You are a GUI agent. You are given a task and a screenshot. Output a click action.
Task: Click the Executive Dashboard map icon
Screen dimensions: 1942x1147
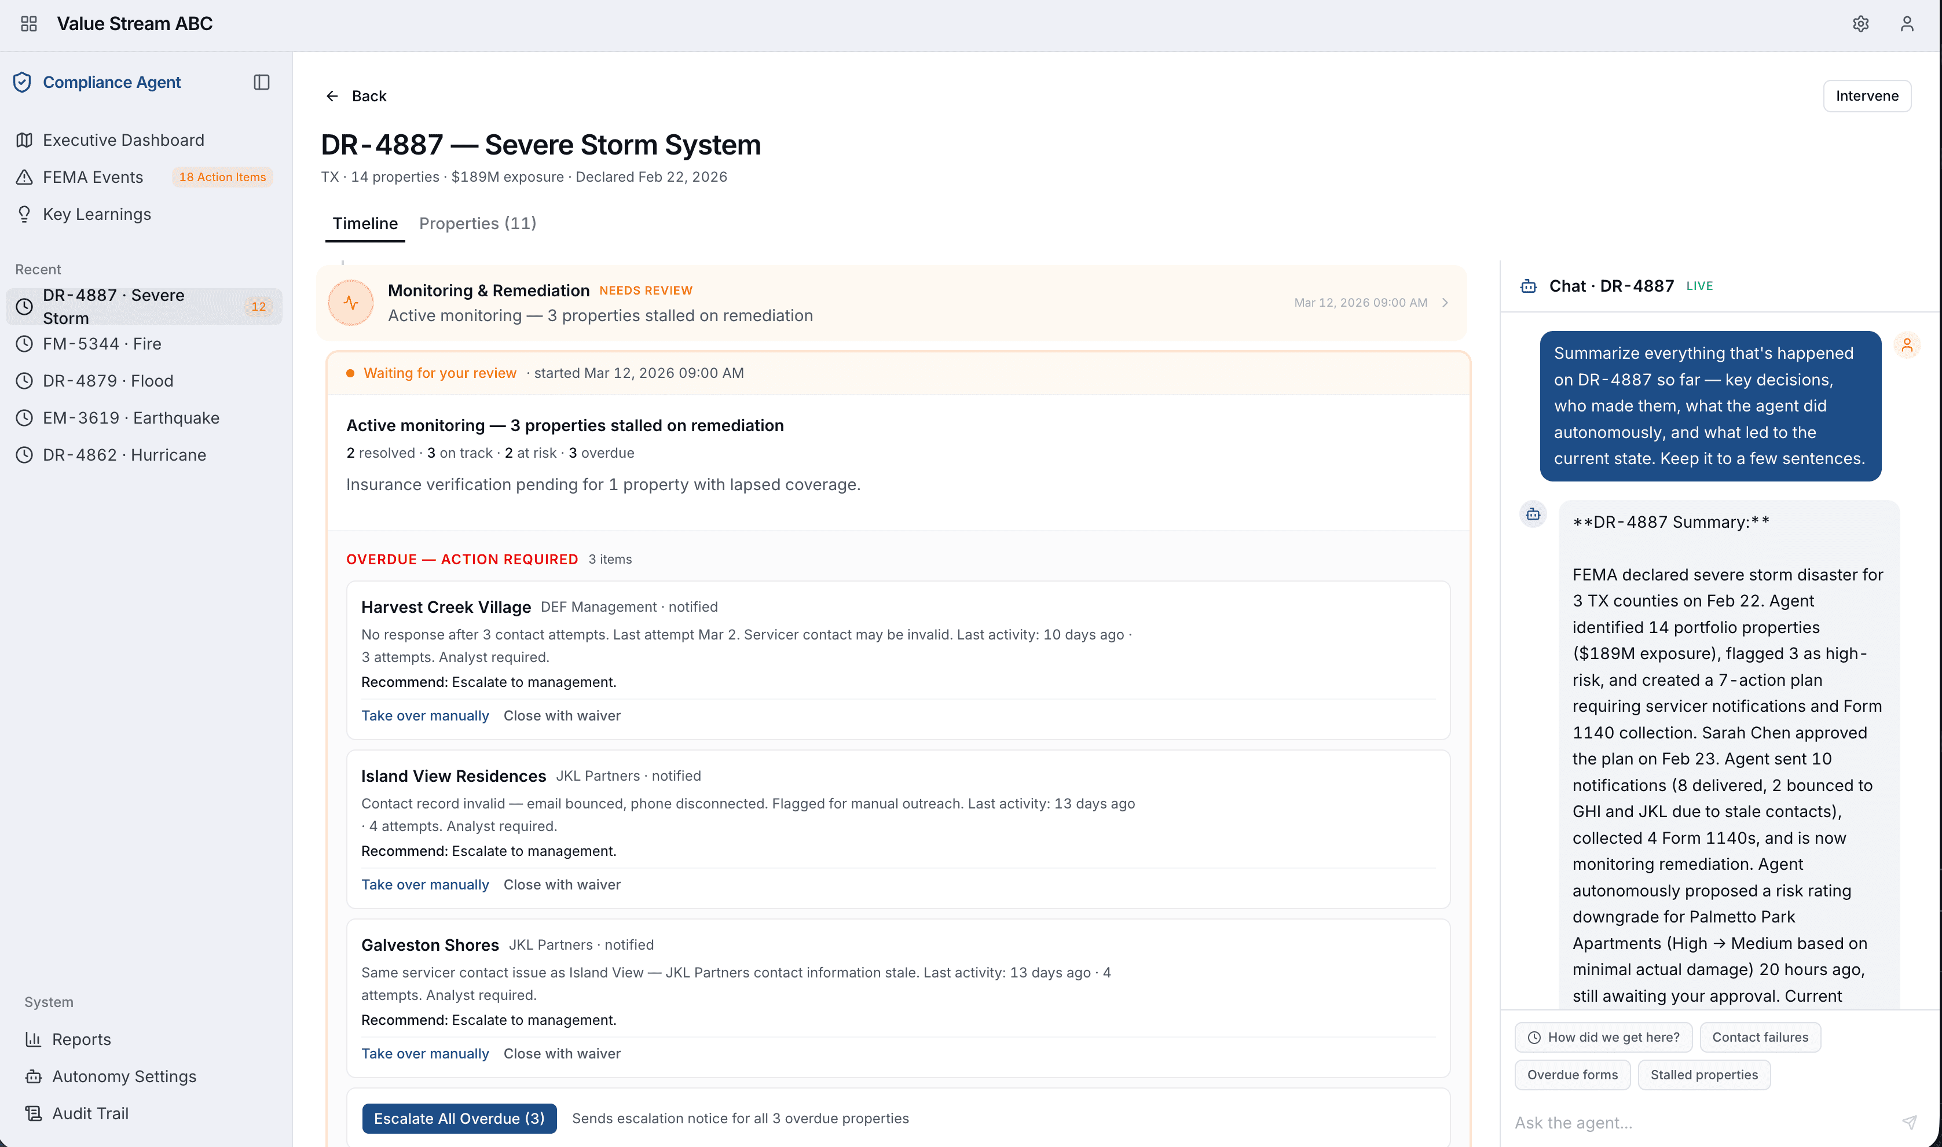[25, 140]
